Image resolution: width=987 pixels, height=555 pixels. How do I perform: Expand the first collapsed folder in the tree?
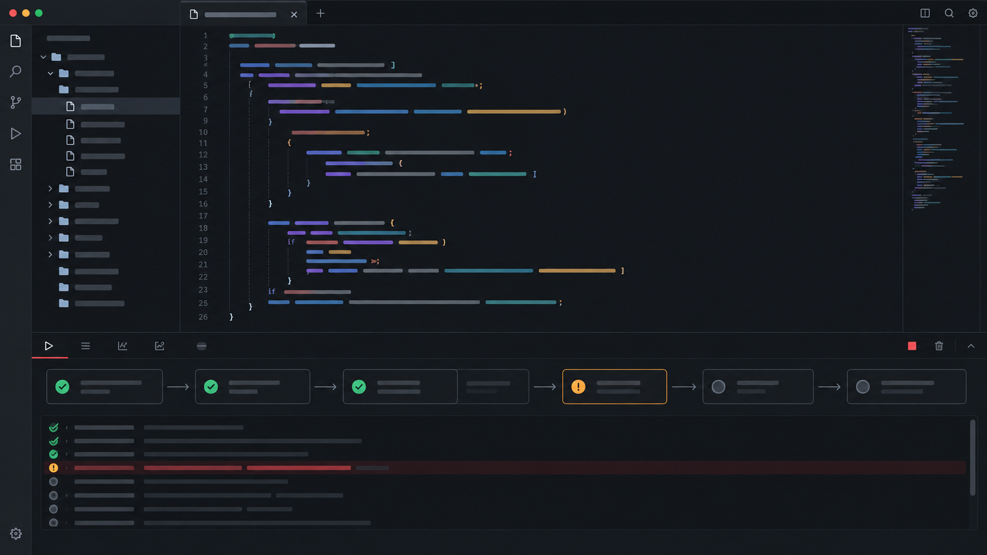click(x=50, y=189)
